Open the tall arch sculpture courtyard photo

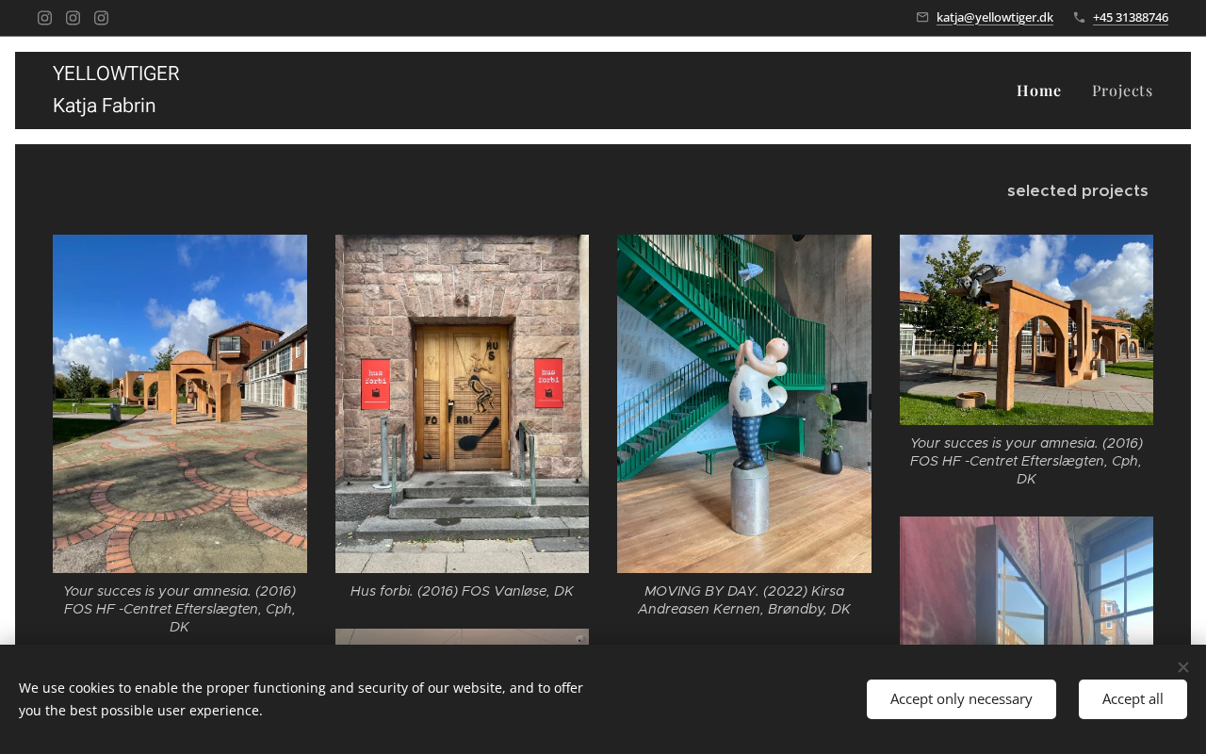179,403
